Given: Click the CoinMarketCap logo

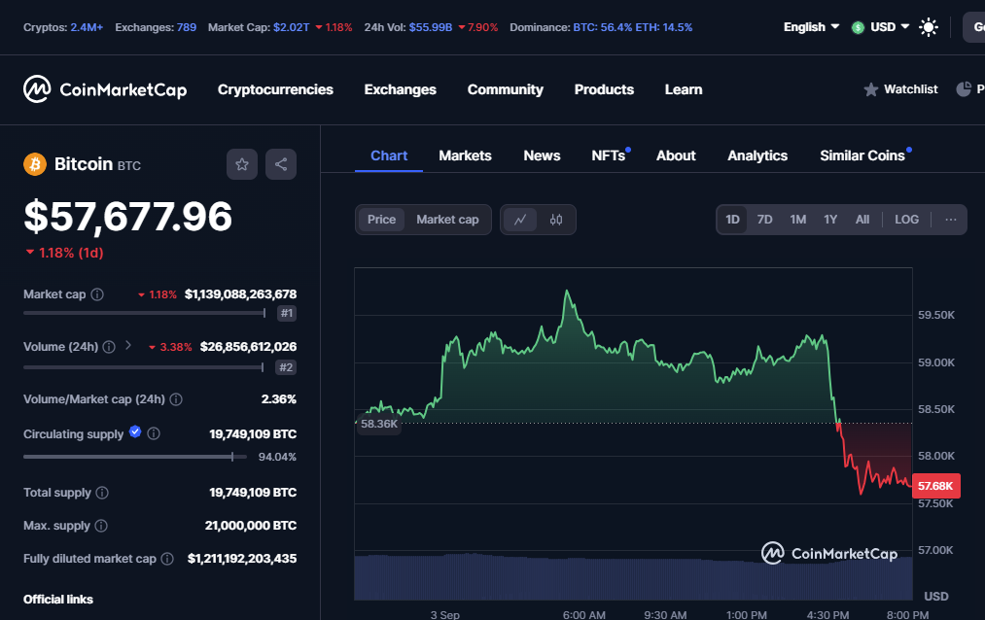Looking at the screenshot, I should 105,89.
